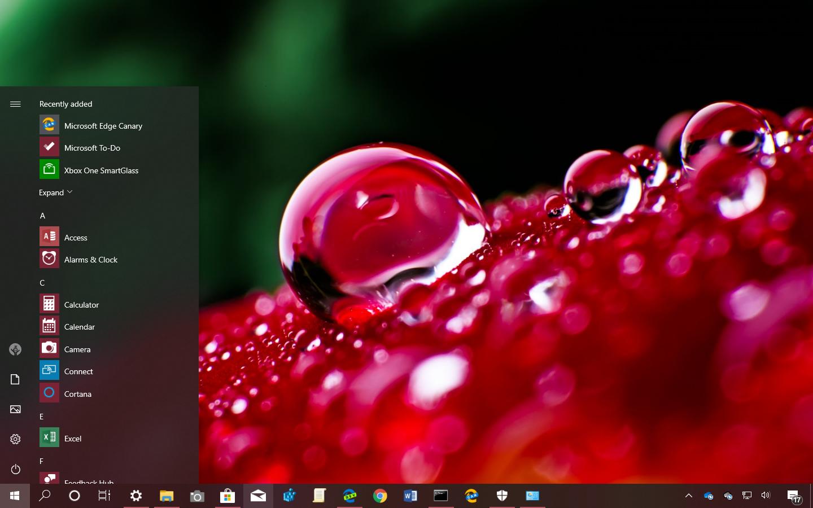Open Alarms & Clock from the app list
Screen dimensions: 813x508
[90, 259]
